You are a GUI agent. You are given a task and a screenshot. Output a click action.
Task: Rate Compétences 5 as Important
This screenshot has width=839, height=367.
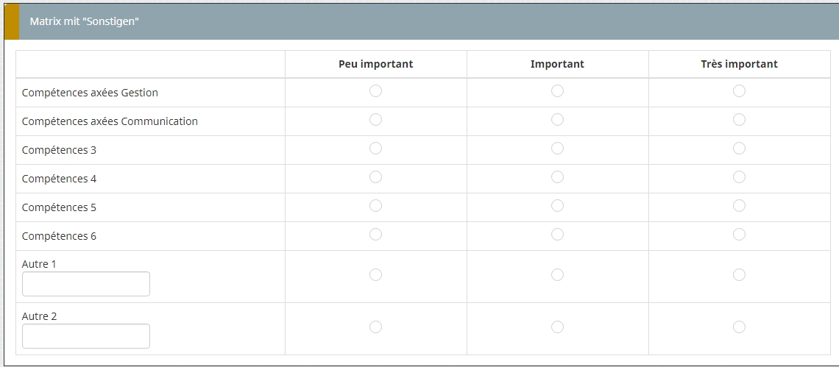pyautogui.click(x=557, y=206)
